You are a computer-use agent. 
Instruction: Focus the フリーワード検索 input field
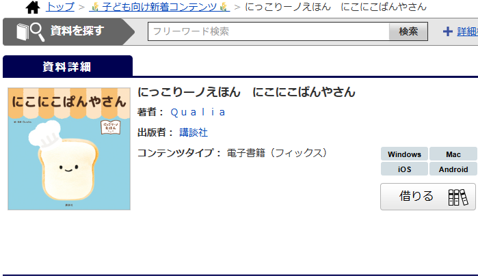tap(269, 31)
